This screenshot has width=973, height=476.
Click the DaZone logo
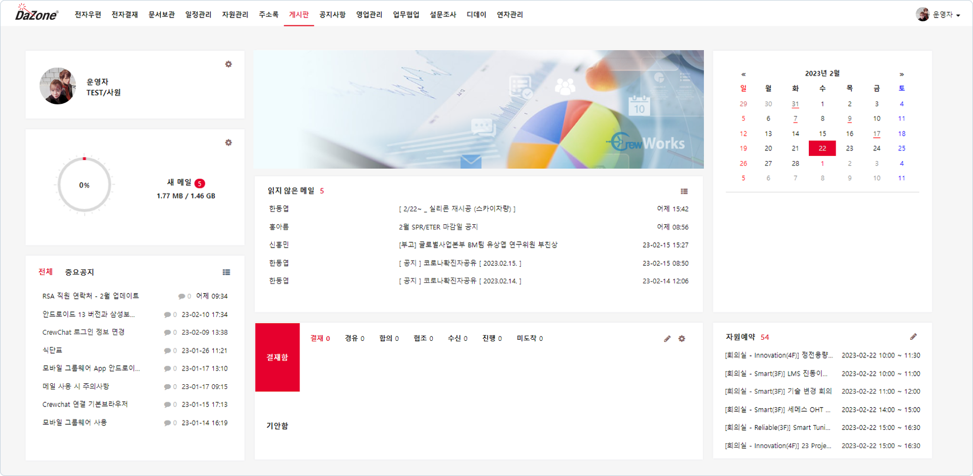click(36, 14)
